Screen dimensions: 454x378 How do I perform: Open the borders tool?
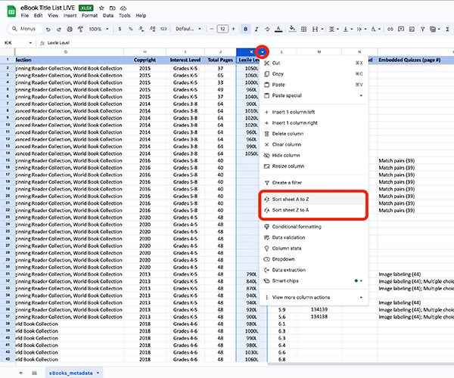pyautogui.click(x=303, y=29)
